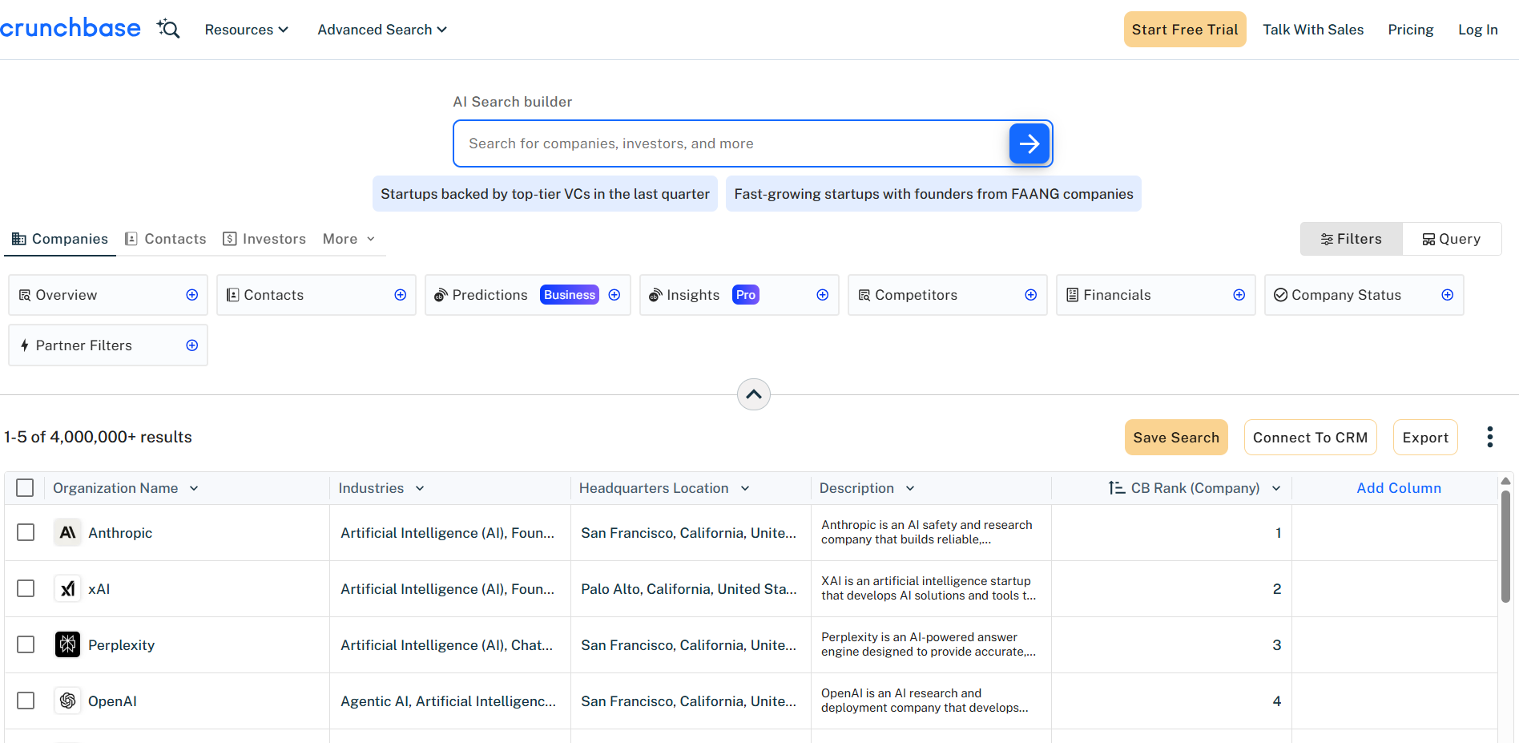This screenshot has height=743, width=1519.
Task: Select the Contacts tab
Action: pos(166,239)
